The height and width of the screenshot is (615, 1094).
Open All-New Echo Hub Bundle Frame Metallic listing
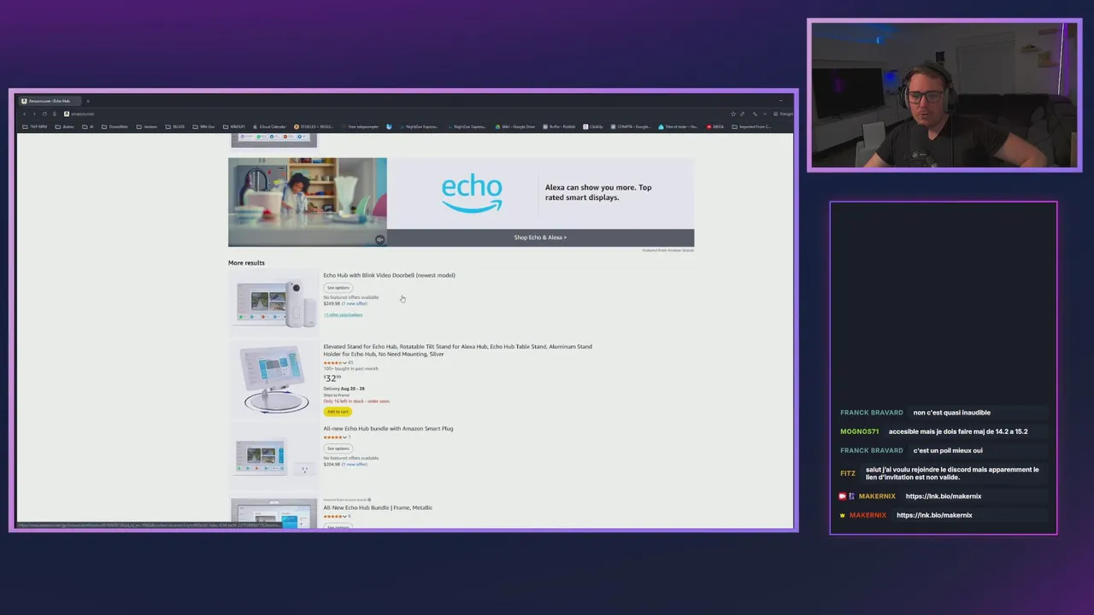378,507
